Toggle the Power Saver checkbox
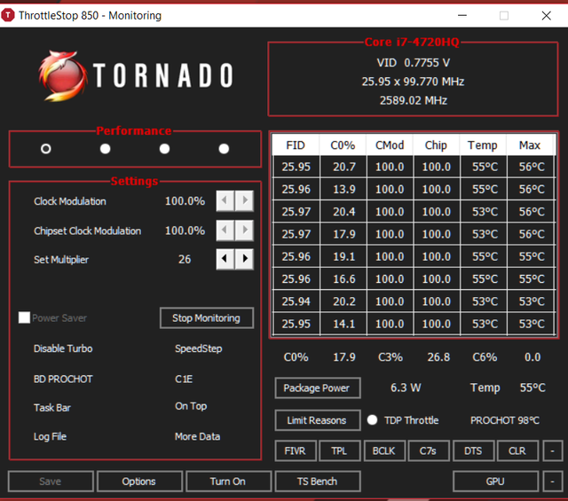 [x=24, y=317]
